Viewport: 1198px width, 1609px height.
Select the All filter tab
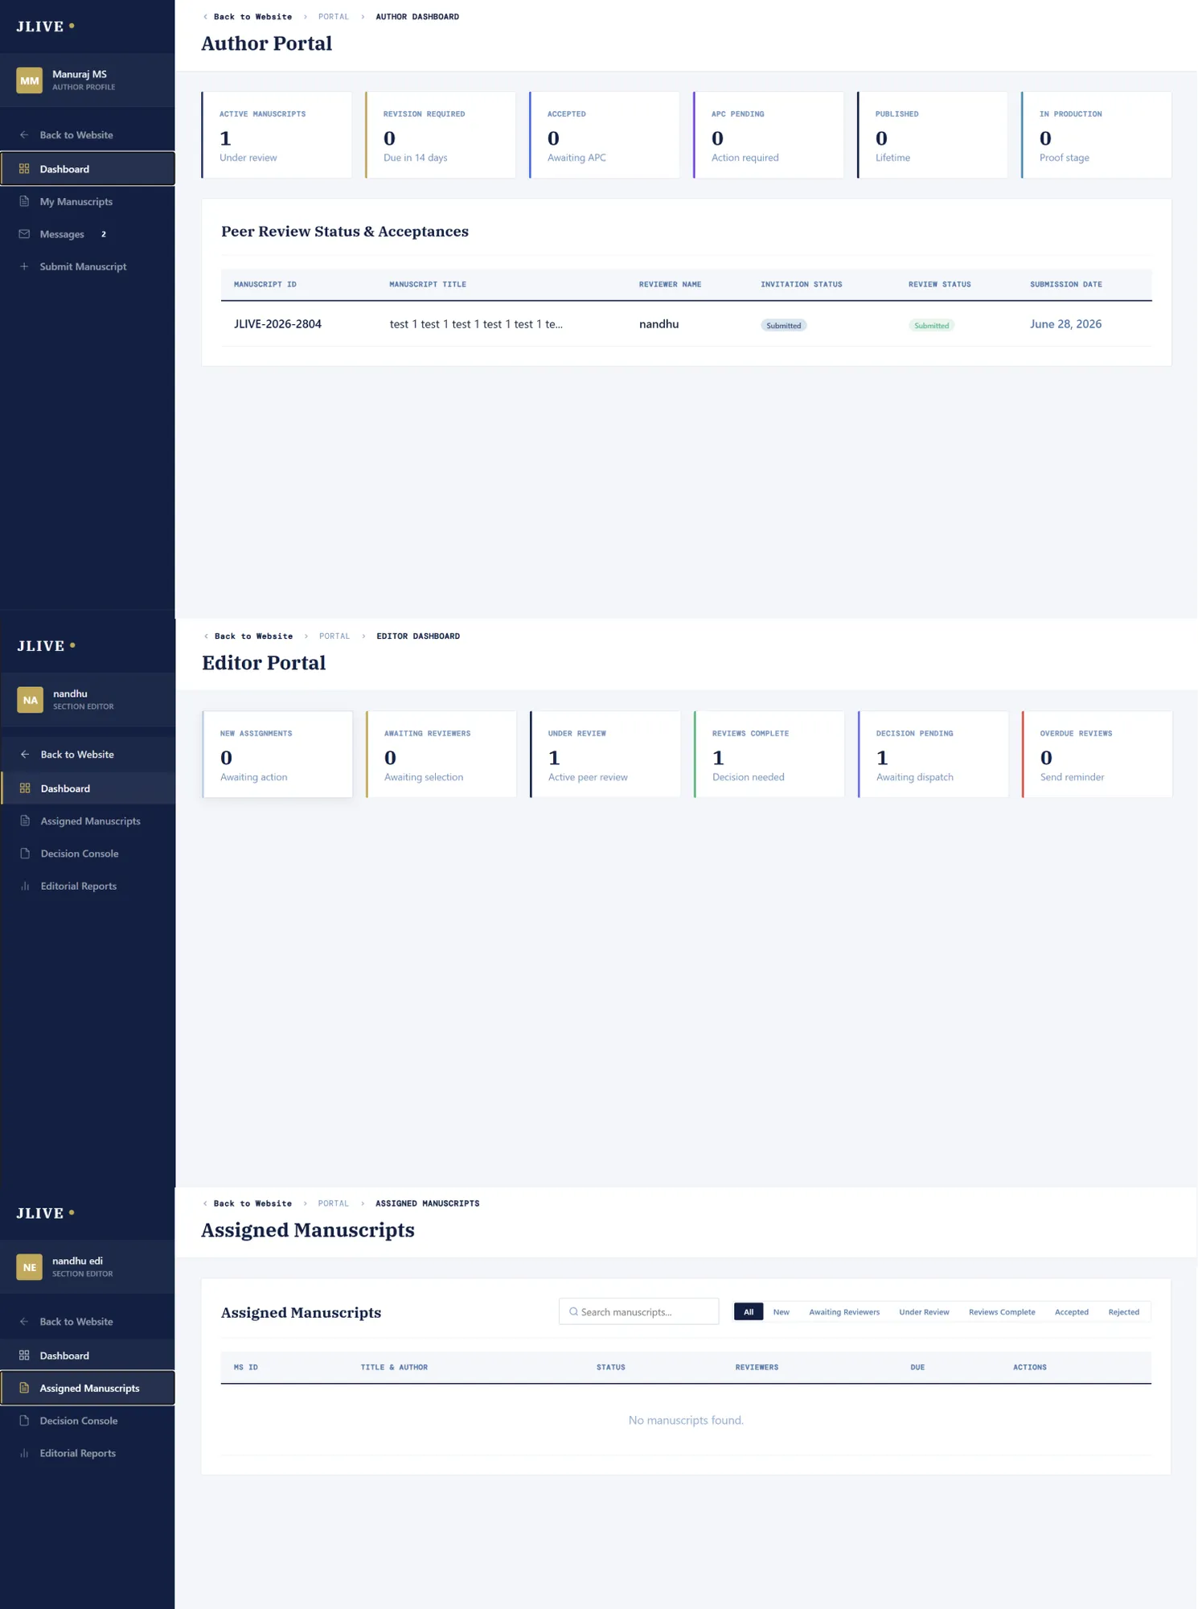(x=749, y=1312)
